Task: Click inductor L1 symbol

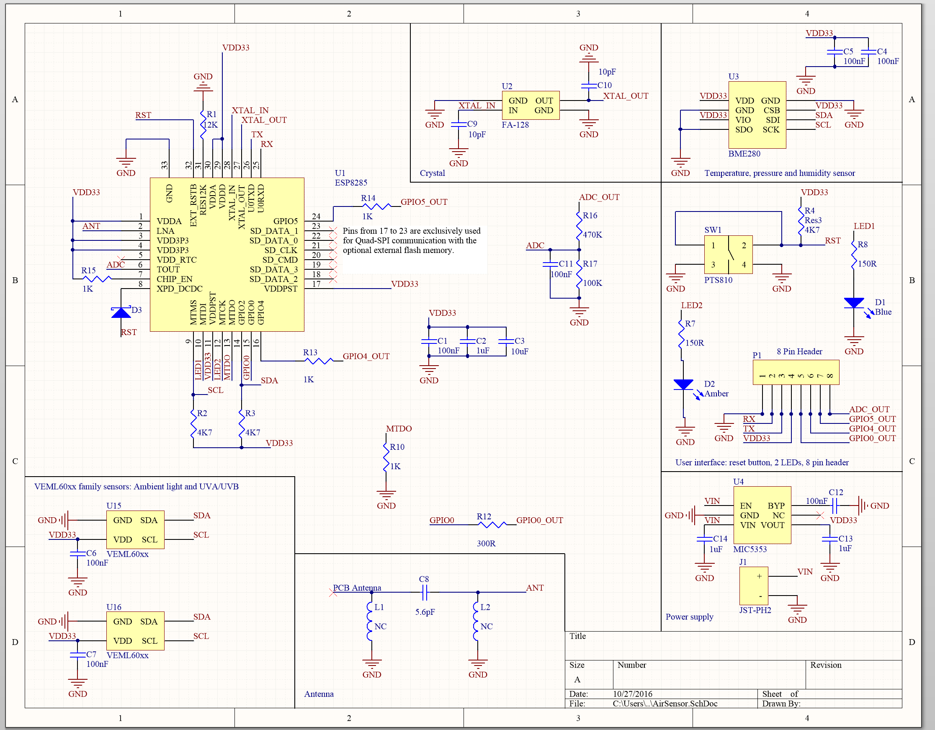Action: 370,621
